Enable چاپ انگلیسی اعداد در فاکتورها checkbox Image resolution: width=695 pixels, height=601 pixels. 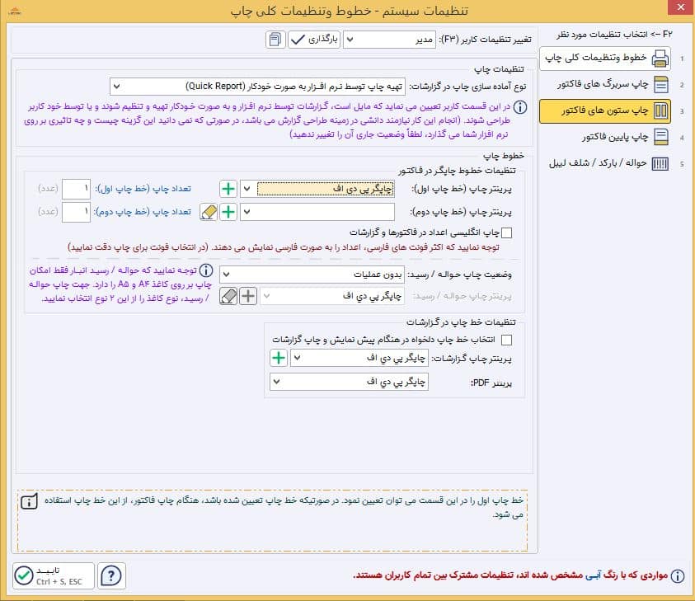pyautogui.click(x=506, y=232)
